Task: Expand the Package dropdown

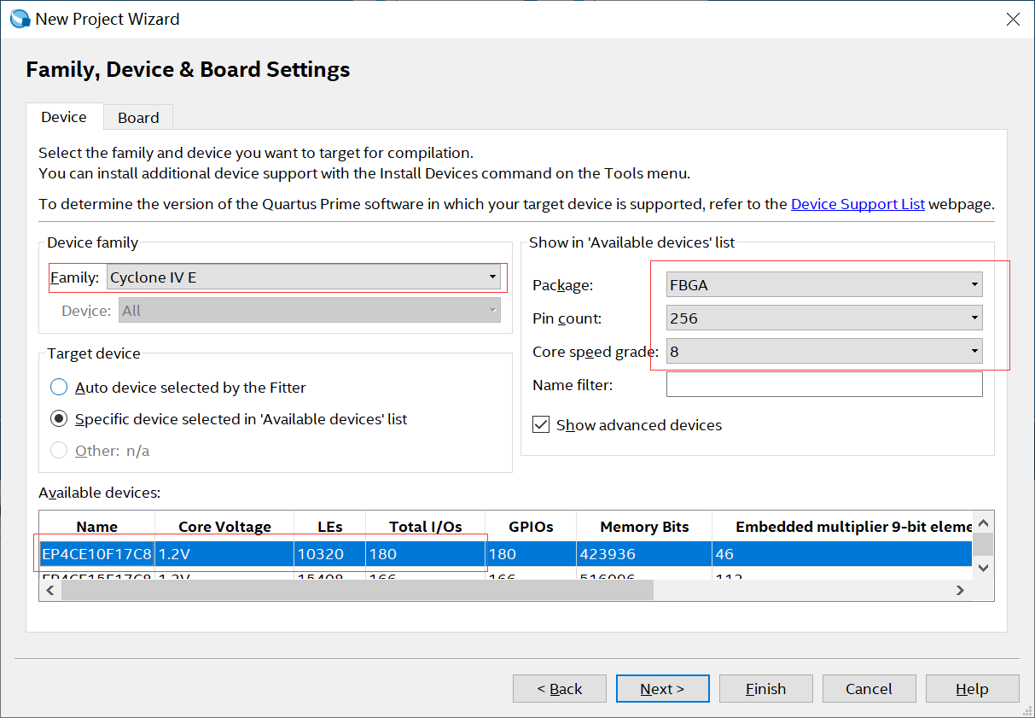Action: point(824,285)
